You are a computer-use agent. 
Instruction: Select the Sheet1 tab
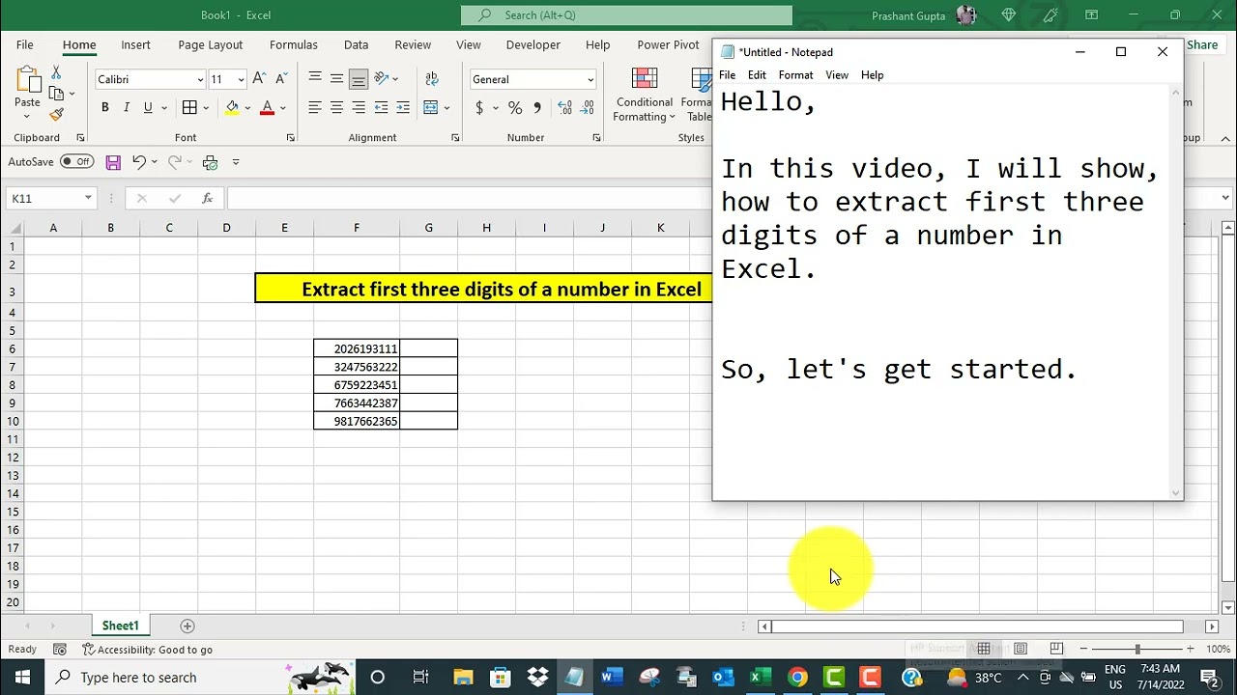coord(121,625)
